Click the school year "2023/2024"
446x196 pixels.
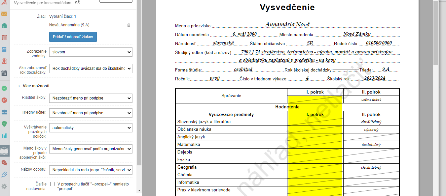pos(375,78)
